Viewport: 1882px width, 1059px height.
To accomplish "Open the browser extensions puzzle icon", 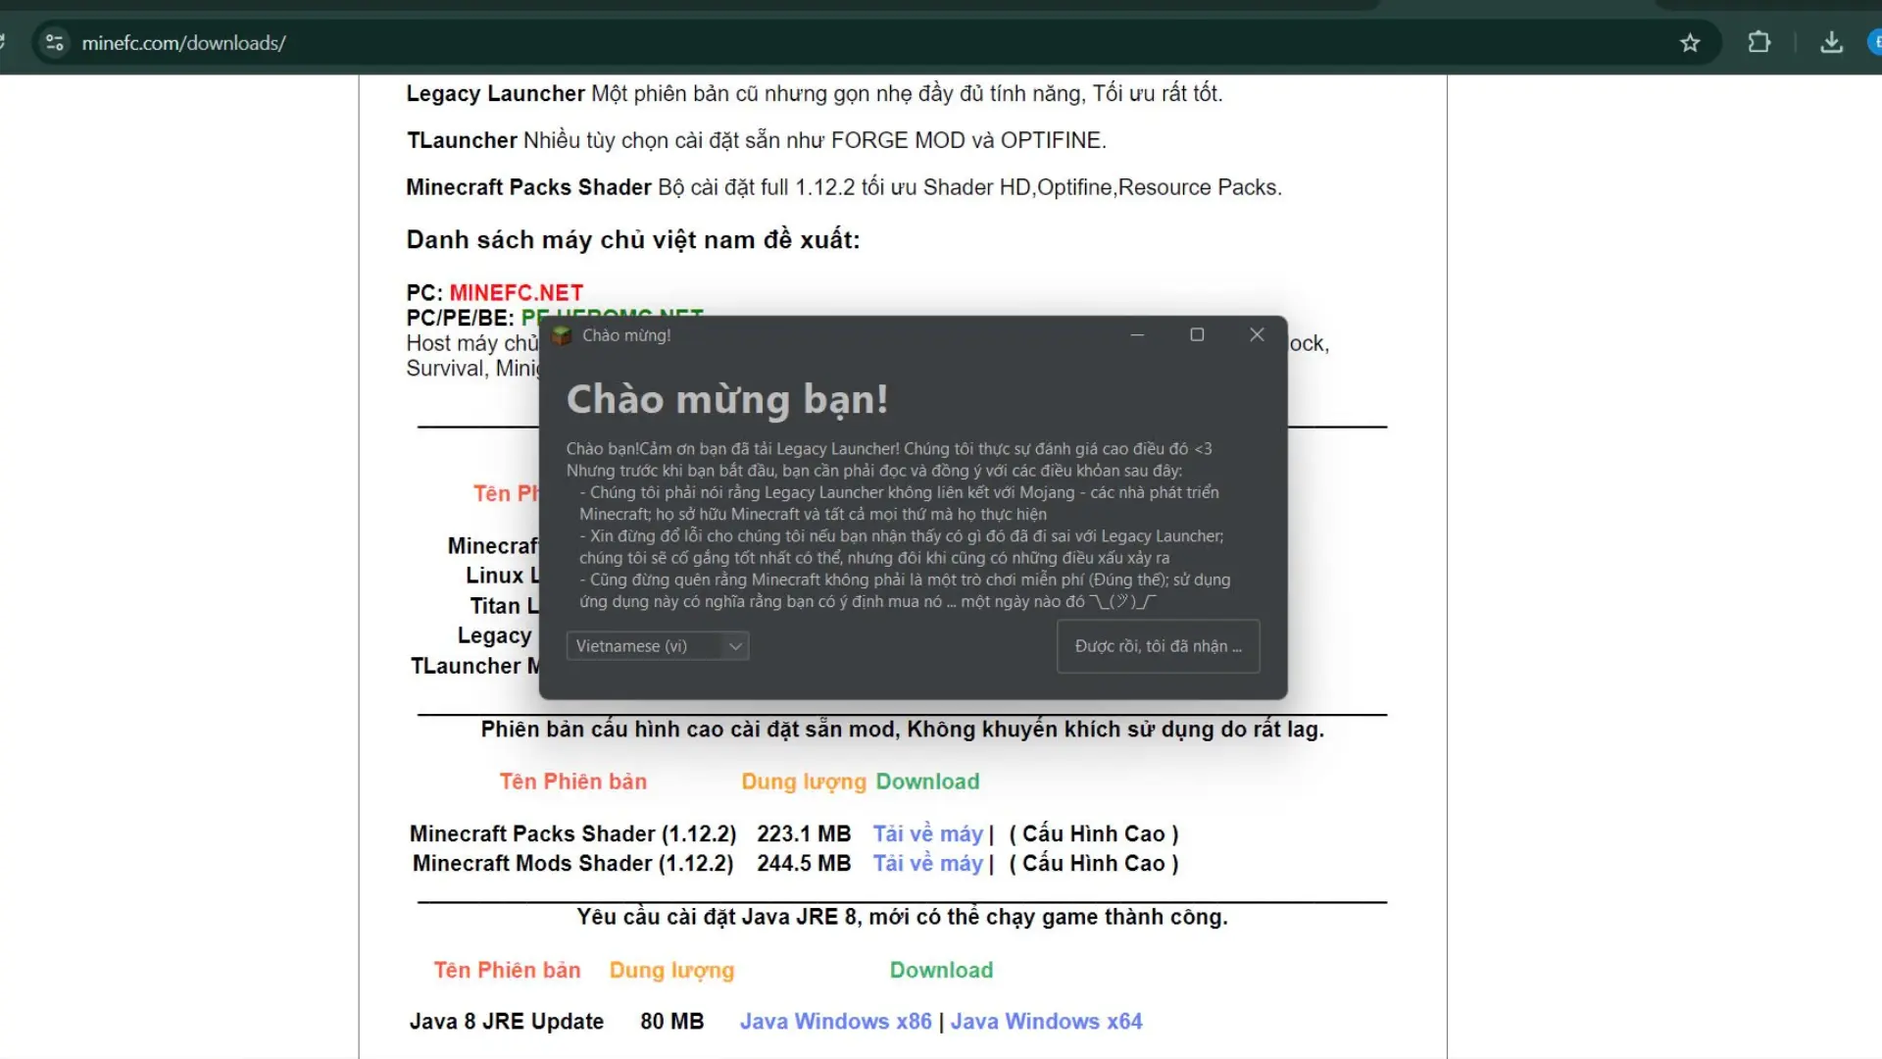I will (1759, 43).
